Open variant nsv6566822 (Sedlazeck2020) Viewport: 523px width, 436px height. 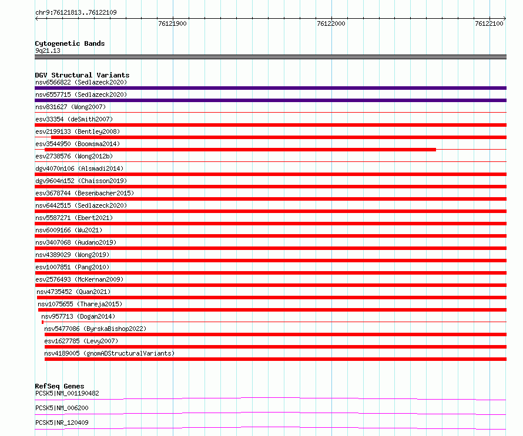(81, 82)
